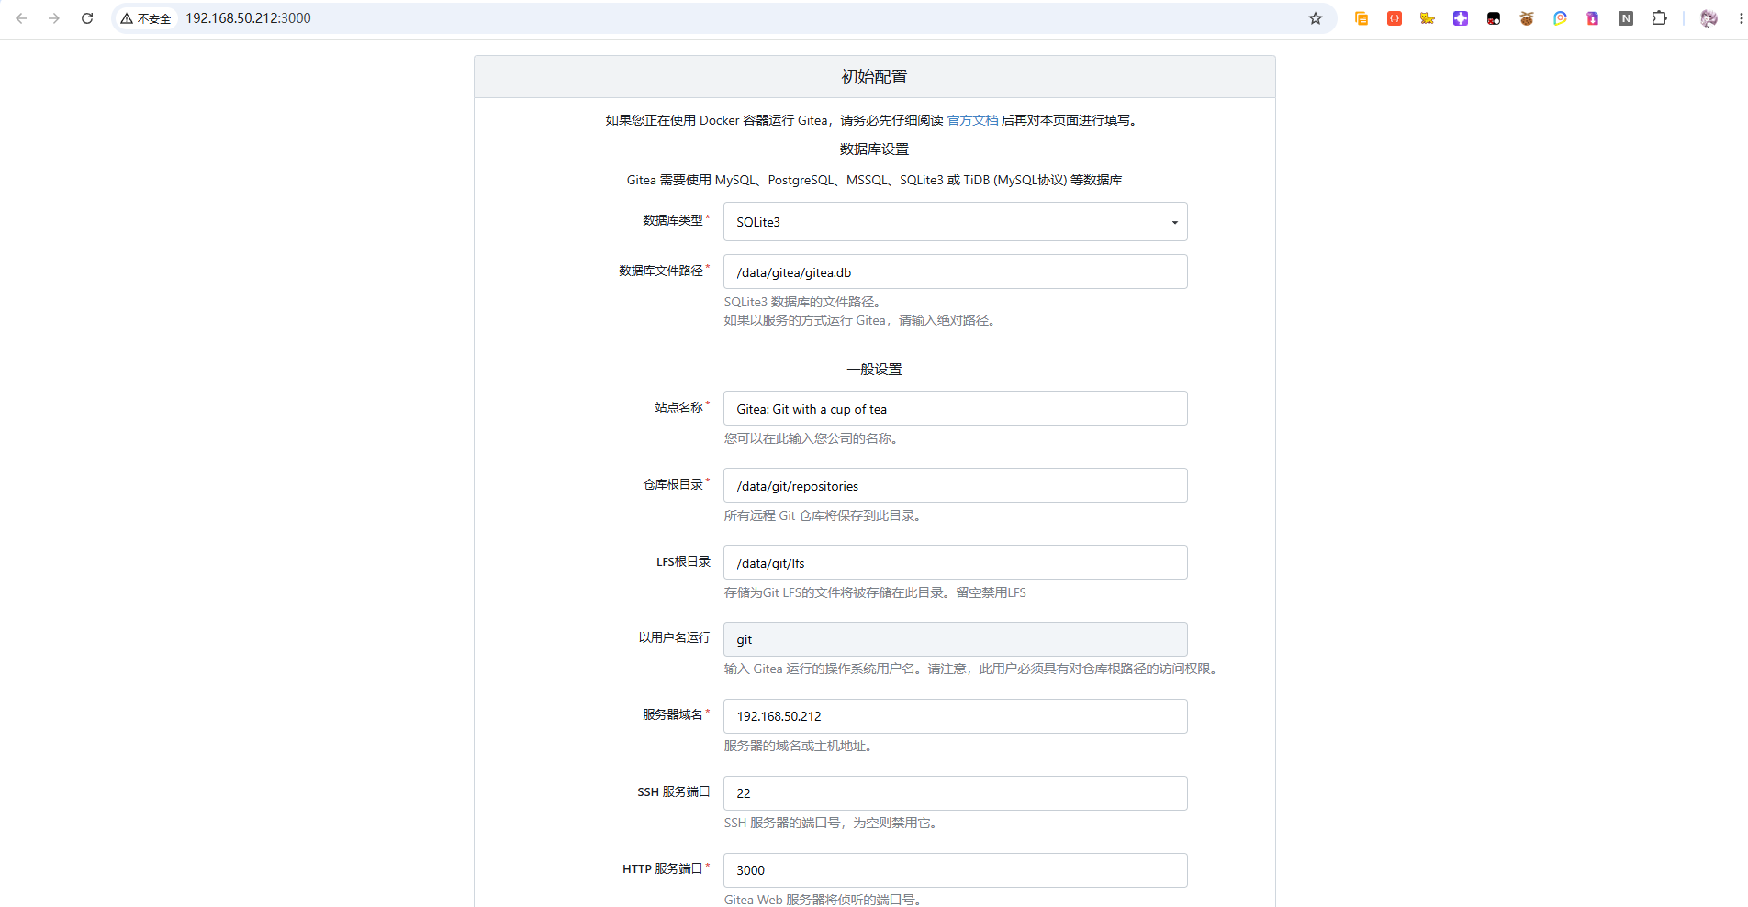The image size is (1748, 907).
Task: Bookmark this page with the star
Action: click(x=1316, y=18)
